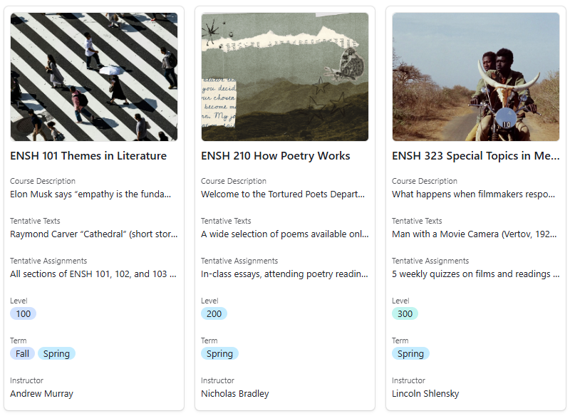Select the 300 level tag
Viewport: 570px width, 416px height.
(x=405, y=313)
